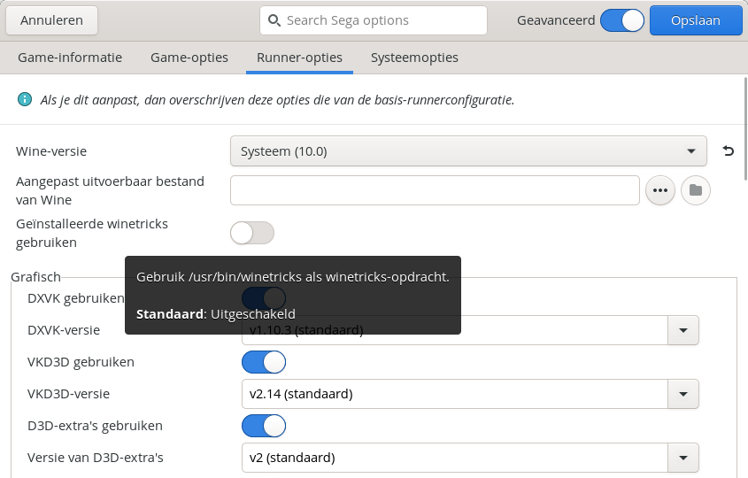This screenshot has width=748, height=478.
Task: Open the Wine-versie Systeem (10.0) dropdown
Action: 468,151
